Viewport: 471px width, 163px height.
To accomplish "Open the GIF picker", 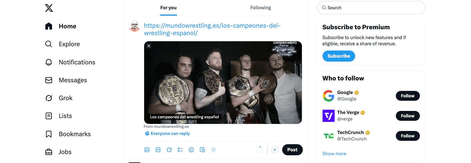I will (158, 150).
